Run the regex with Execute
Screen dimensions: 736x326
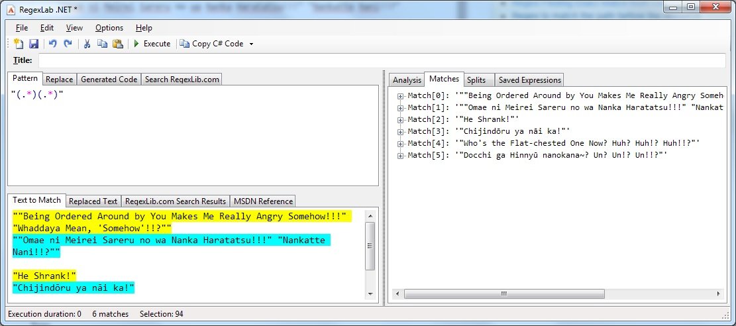152,44
